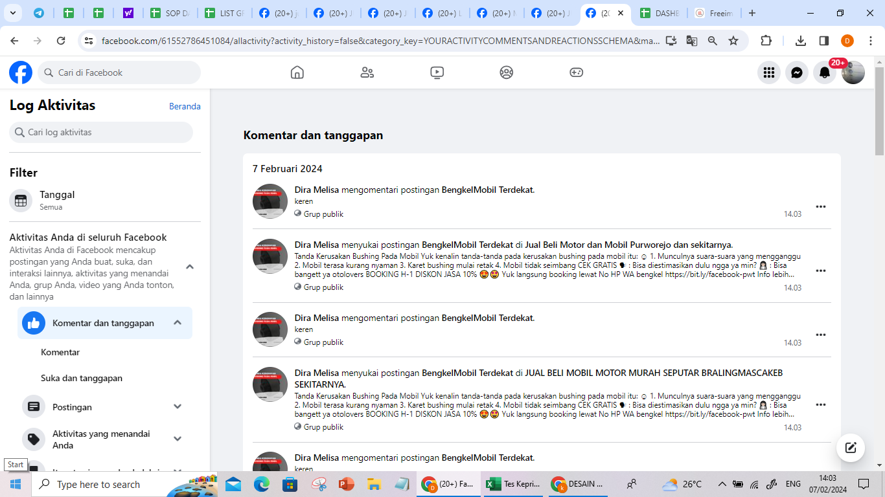Screen dimensions: 885x497
Task: Click the zoom magnifier icon in address bar
Action: pos(713,41)
